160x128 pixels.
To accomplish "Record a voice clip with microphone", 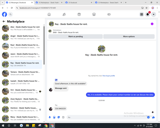I will [x=50, y=117].
